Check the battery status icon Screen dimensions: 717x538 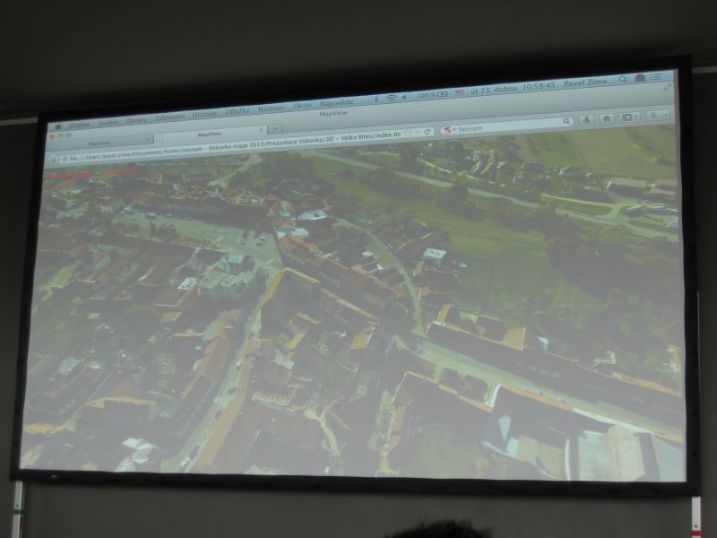pyautogui.click(x=441, y=93)
